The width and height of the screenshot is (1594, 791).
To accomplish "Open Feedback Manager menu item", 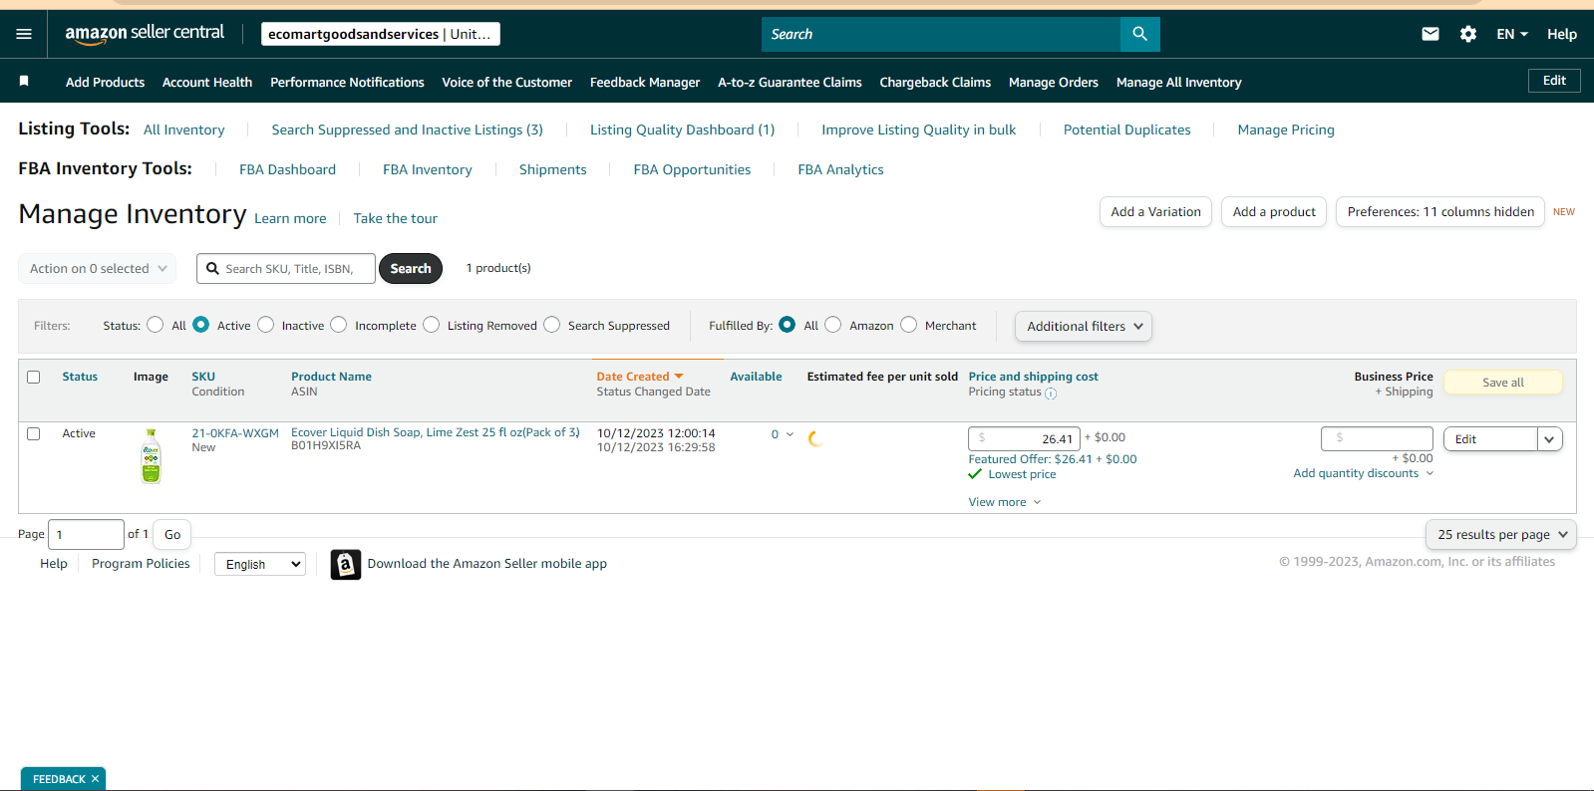I will pos(645,83).
